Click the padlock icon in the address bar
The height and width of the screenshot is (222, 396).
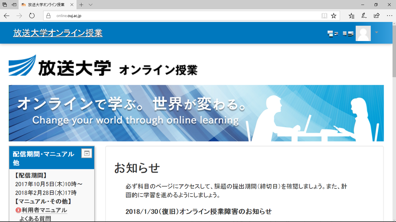(x=48, y=15)
